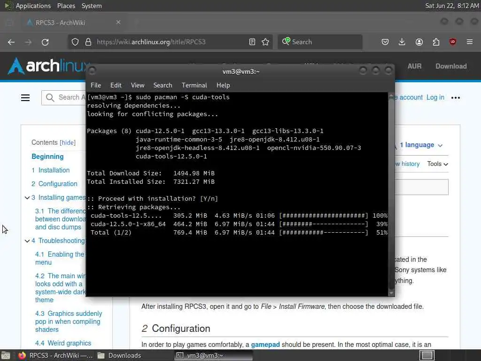Open the 1 language dropdown
Image resolution: width=481 pixels, height=361 pixels.
[x=421, y=145]
